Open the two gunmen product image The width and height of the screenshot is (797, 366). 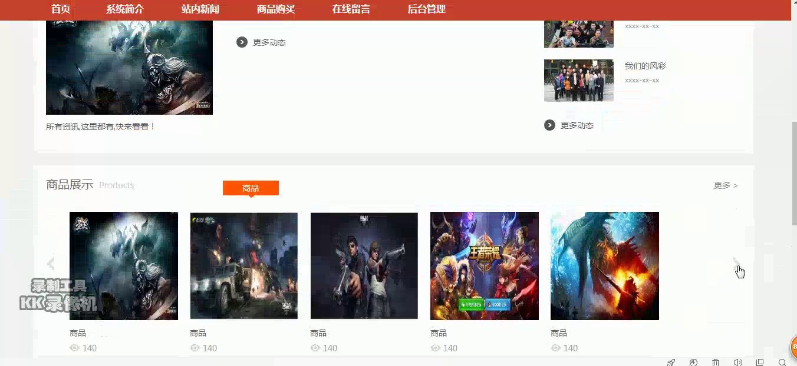(x=364, y=266)
